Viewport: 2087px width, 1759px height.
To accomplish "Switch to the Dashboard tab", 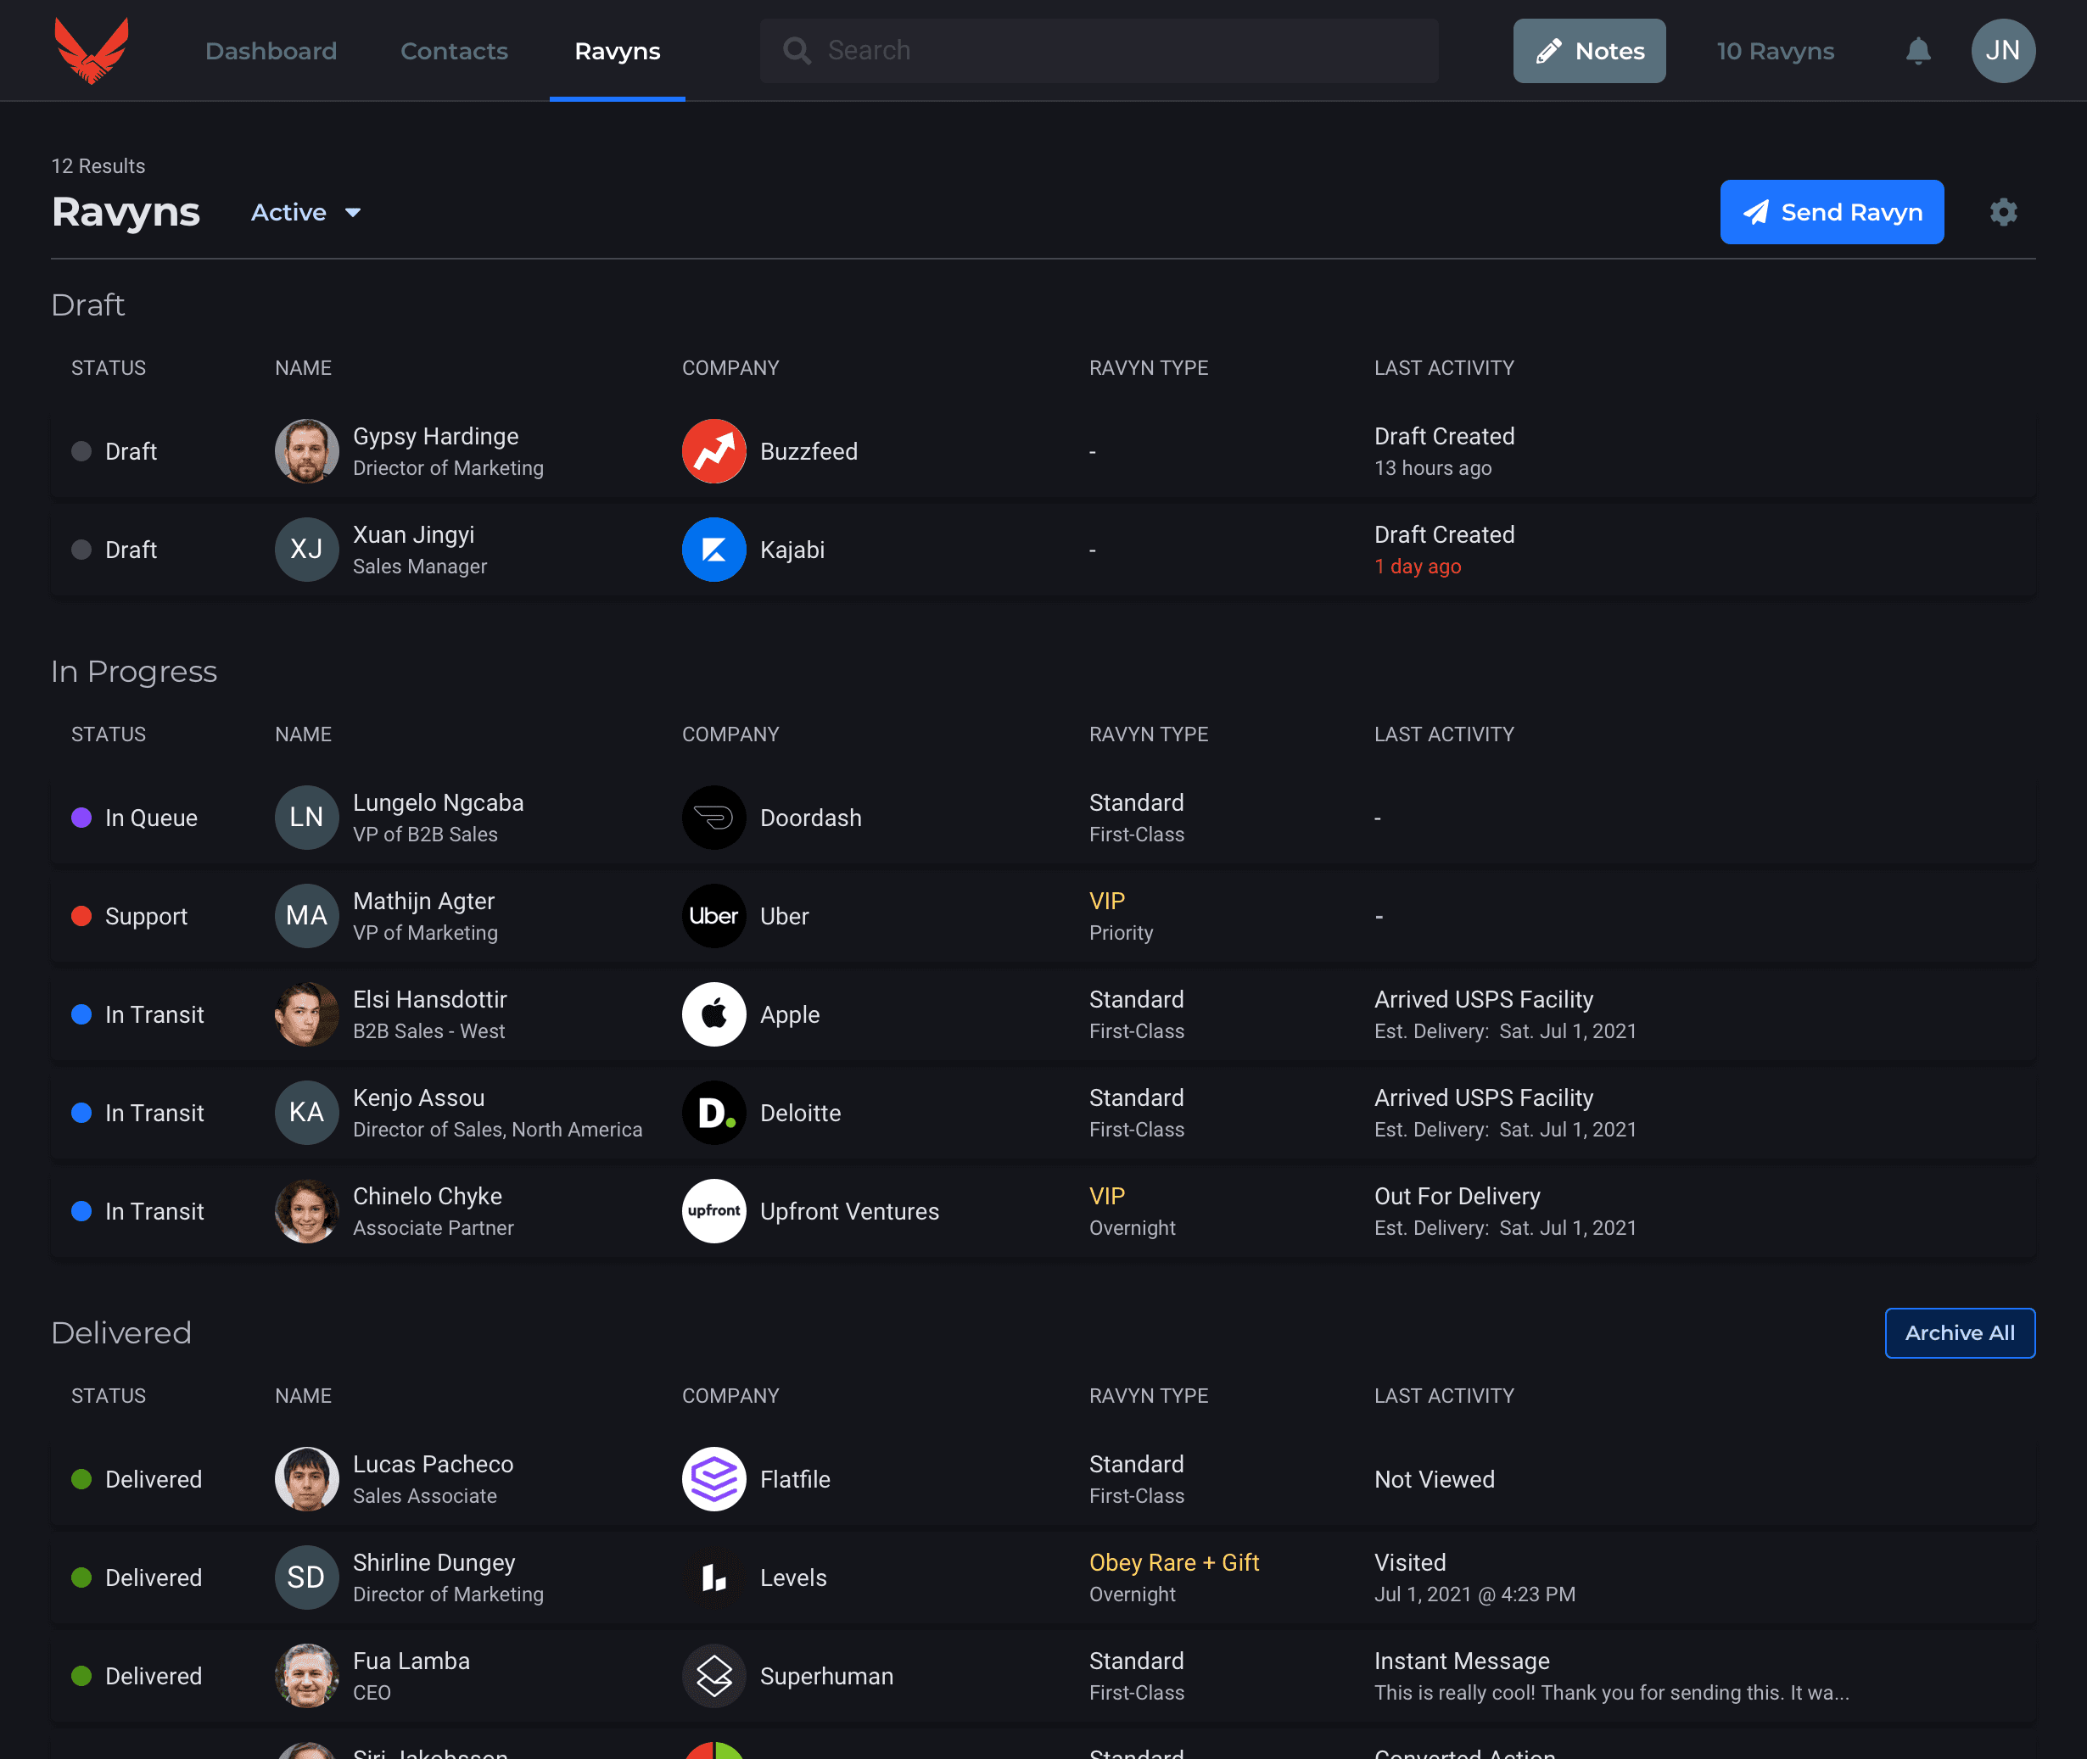I will pos(271,51).
